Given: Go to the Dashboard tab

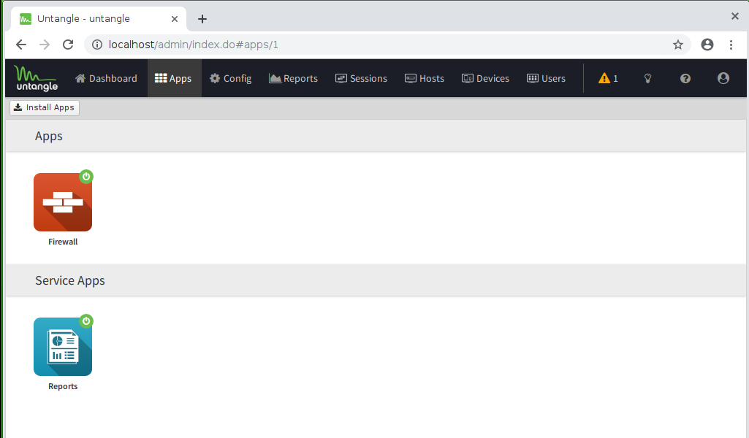Looking at the screenshot, I should tap(106, 78).
